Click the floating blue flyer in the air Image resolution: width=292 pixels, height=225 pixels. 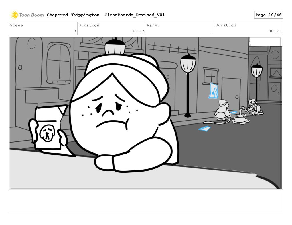point(213,91)
